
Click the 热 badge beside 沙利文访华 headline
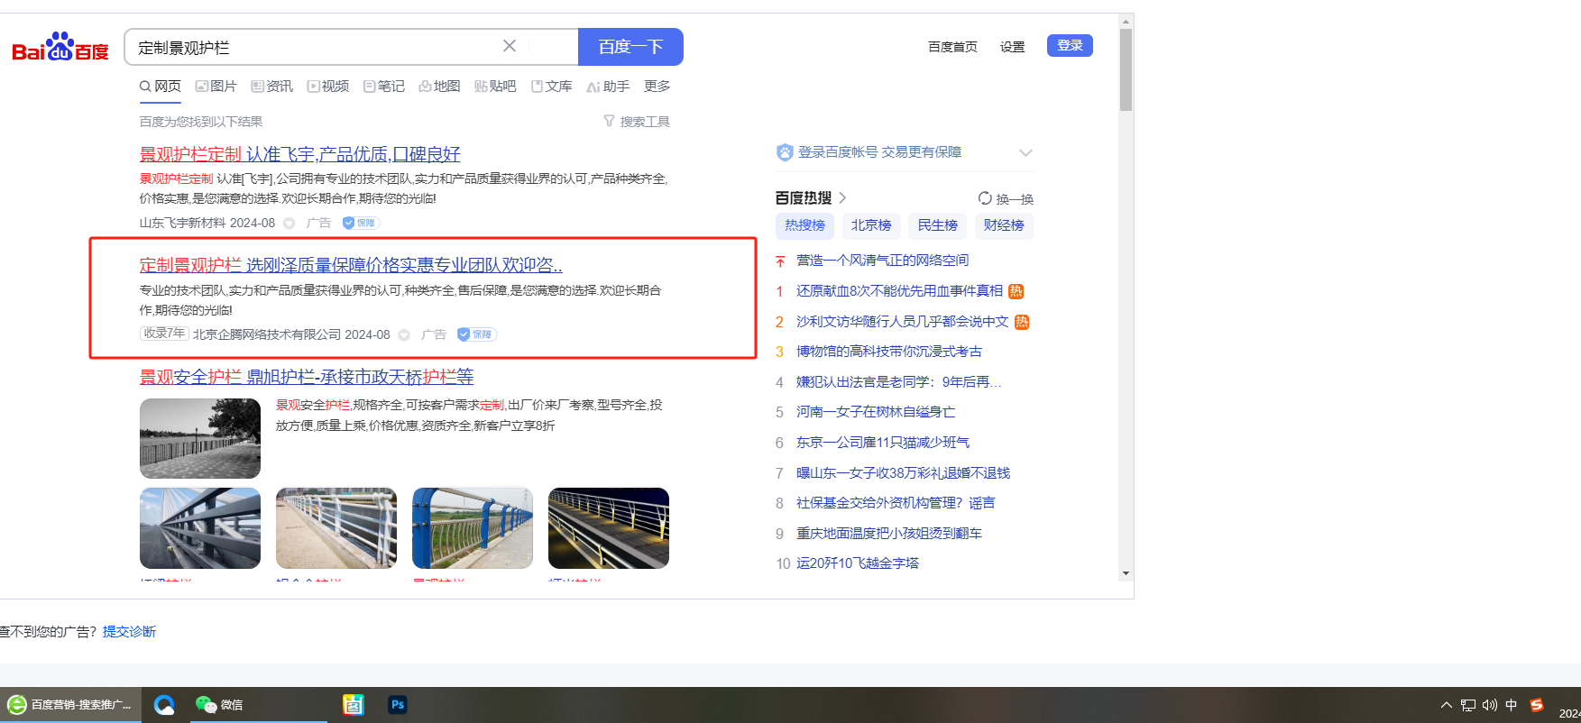1022,322
